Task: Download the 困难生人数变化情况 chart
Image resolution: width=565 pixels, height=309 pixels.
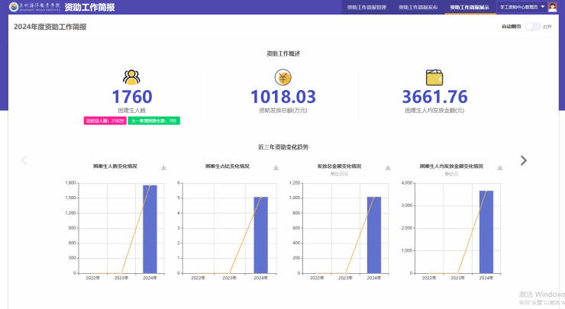Action: tap(163, 167)
